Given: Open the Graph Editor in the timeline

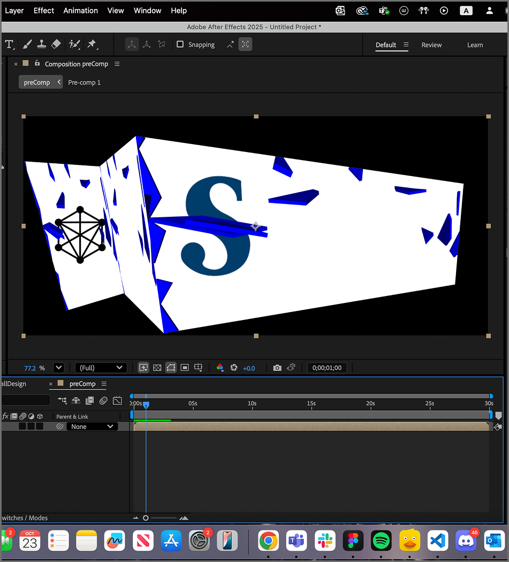Looking at the screenshot, I should pyautogui.click(x=116, y=400).
